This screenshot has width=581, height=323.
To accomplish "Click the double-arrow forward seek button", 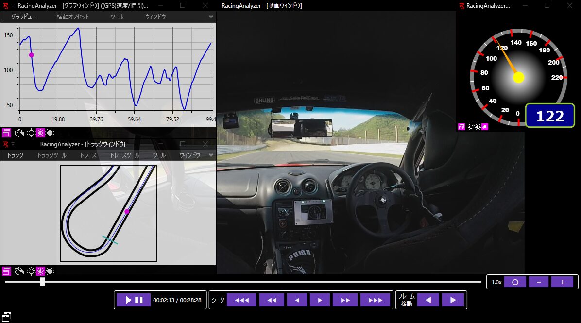I will pyautogui.click(x=345, y=300).
